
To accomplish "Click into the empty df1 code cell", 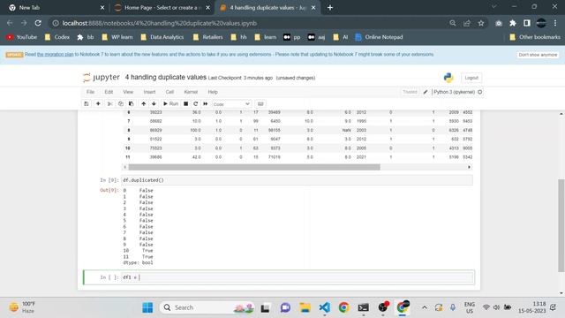I will coord(297,277).
